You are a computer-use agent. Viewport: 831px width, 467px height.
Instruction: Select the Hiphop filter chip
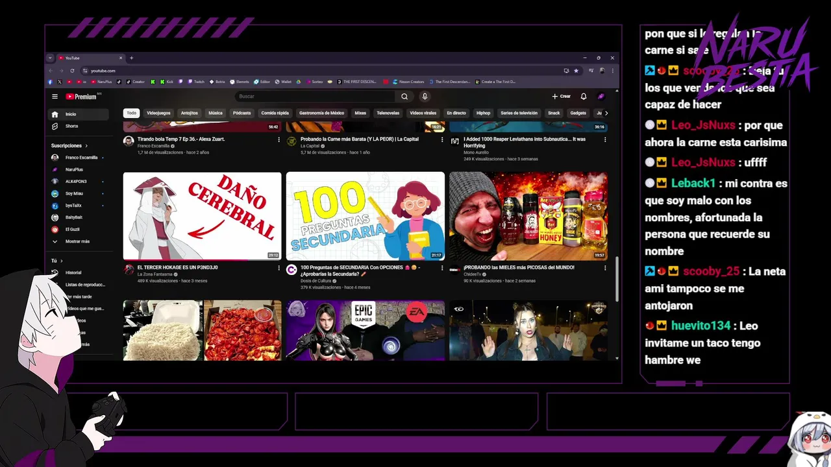click(x=484, y=113)
